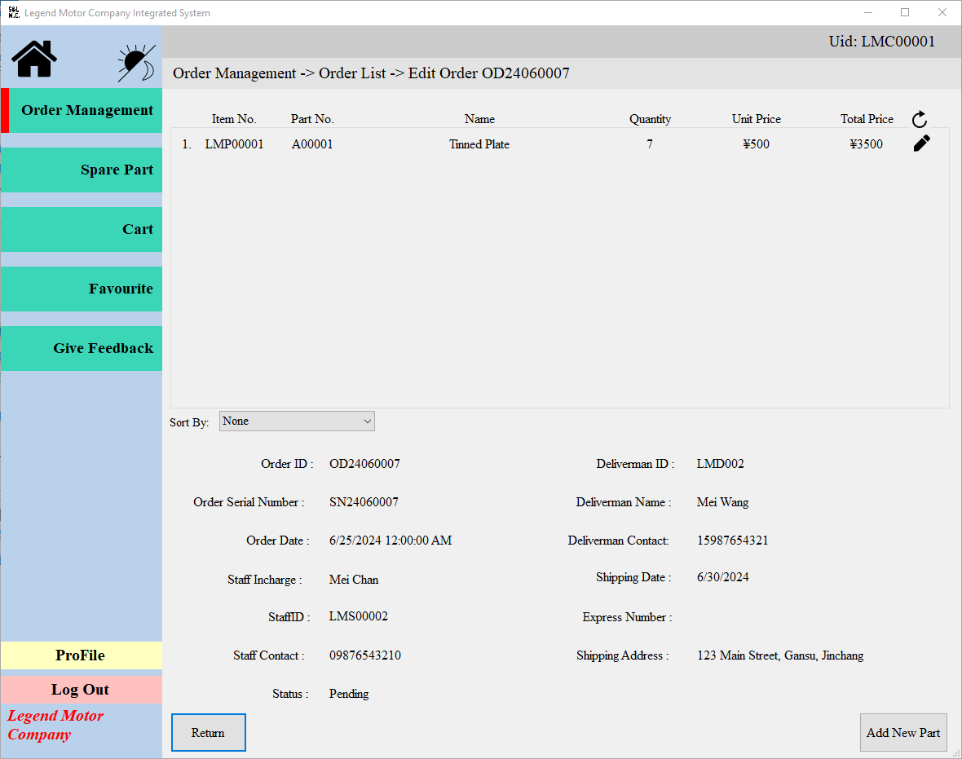The image size is (962, 759).
Task: Switch to the Favourite section
Action: tap(82, 289)
